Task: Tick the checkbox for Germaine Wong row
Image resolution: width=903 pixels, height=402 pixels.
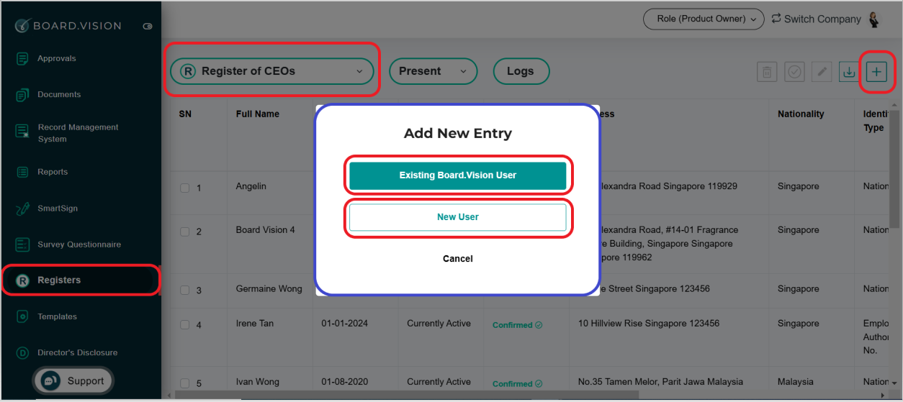Action: tap(185, 291)
